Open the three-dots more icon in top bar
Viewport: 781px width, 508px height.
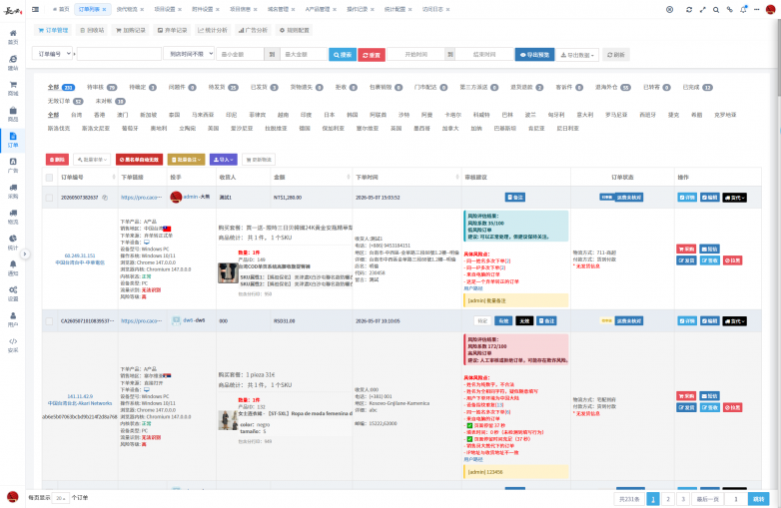coord(757,9)
